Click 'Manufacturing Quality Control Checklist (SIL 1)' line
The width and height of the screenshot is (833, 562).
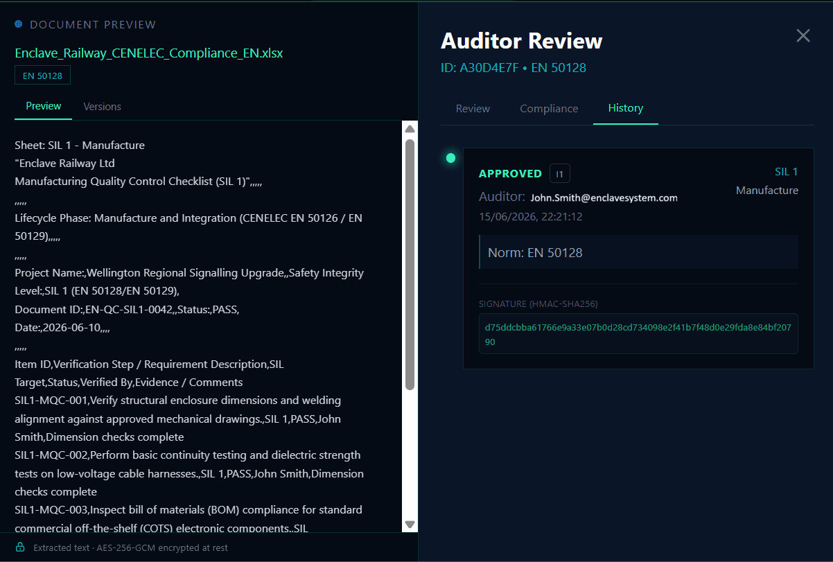click(x=138, y=182)
